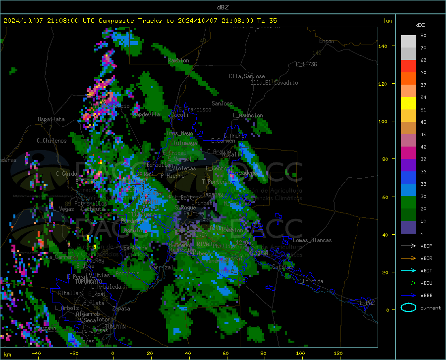Select the 20 dBZ green swatch
Screen dimensions: 446x360
coord(408,215)
